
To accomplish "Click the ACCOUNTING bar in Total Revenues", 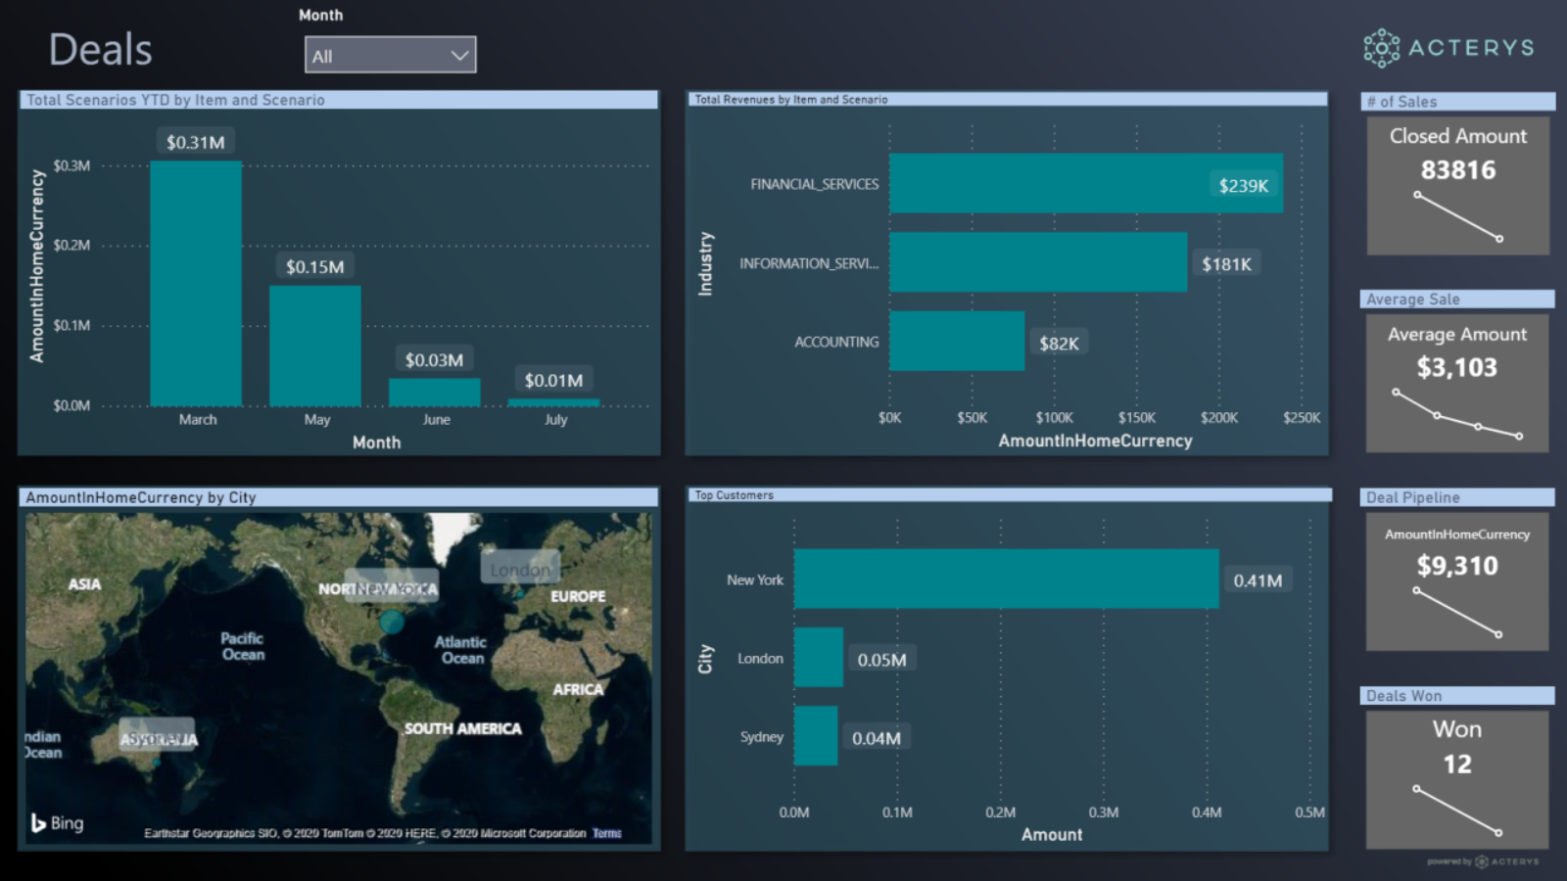I will (956, 342).
